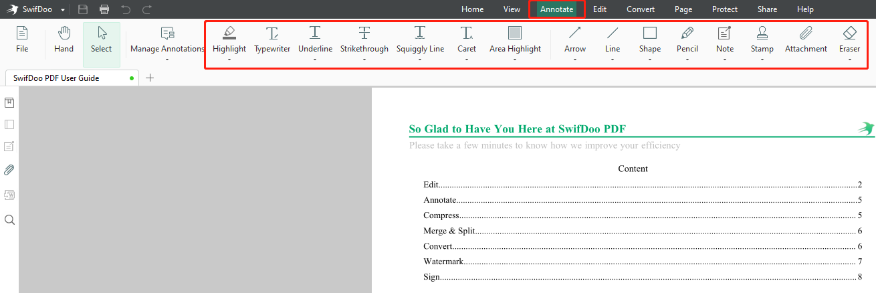The width and height of the screenshot is (876, 293).
Task: Expand Squiggly Line dropdown arrow
Action: click(420, 60)
